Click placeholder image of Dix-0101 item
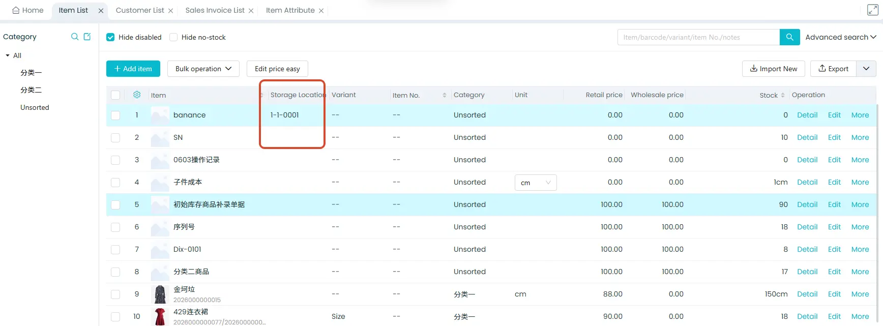 (160, 250)
